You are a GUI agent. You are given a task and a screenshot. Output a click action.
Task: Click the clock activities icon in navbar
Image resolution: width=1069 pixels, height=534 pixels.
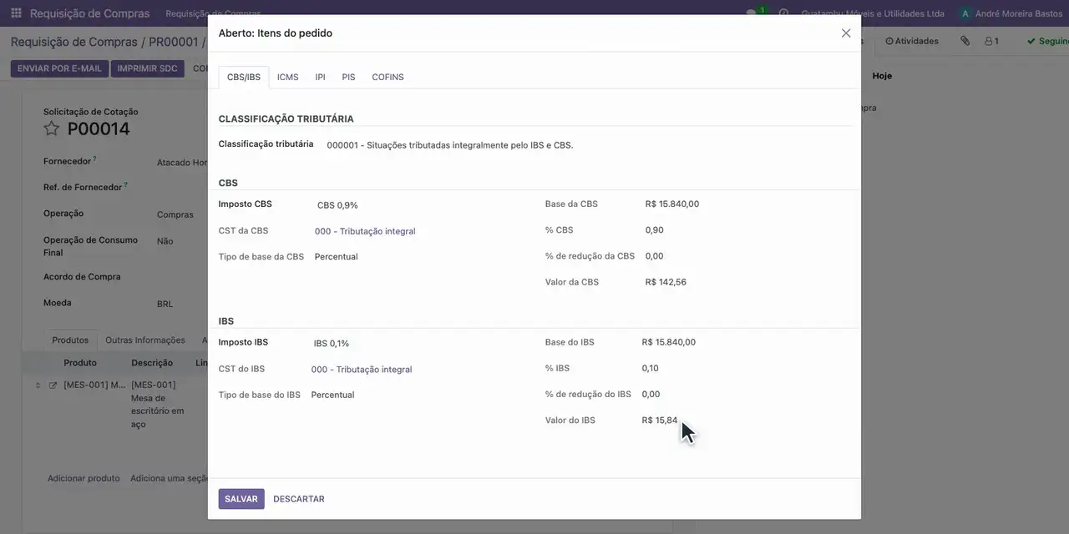point(783,13)
